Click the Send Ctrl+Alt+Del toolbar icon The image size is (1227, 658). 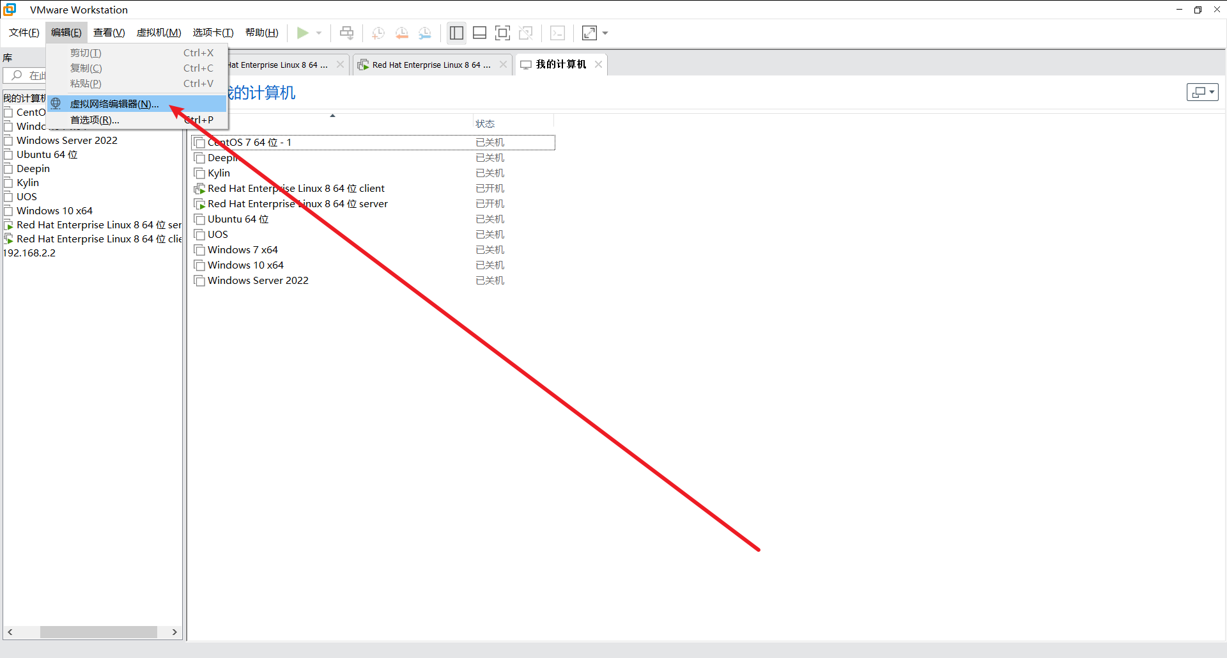347,33
